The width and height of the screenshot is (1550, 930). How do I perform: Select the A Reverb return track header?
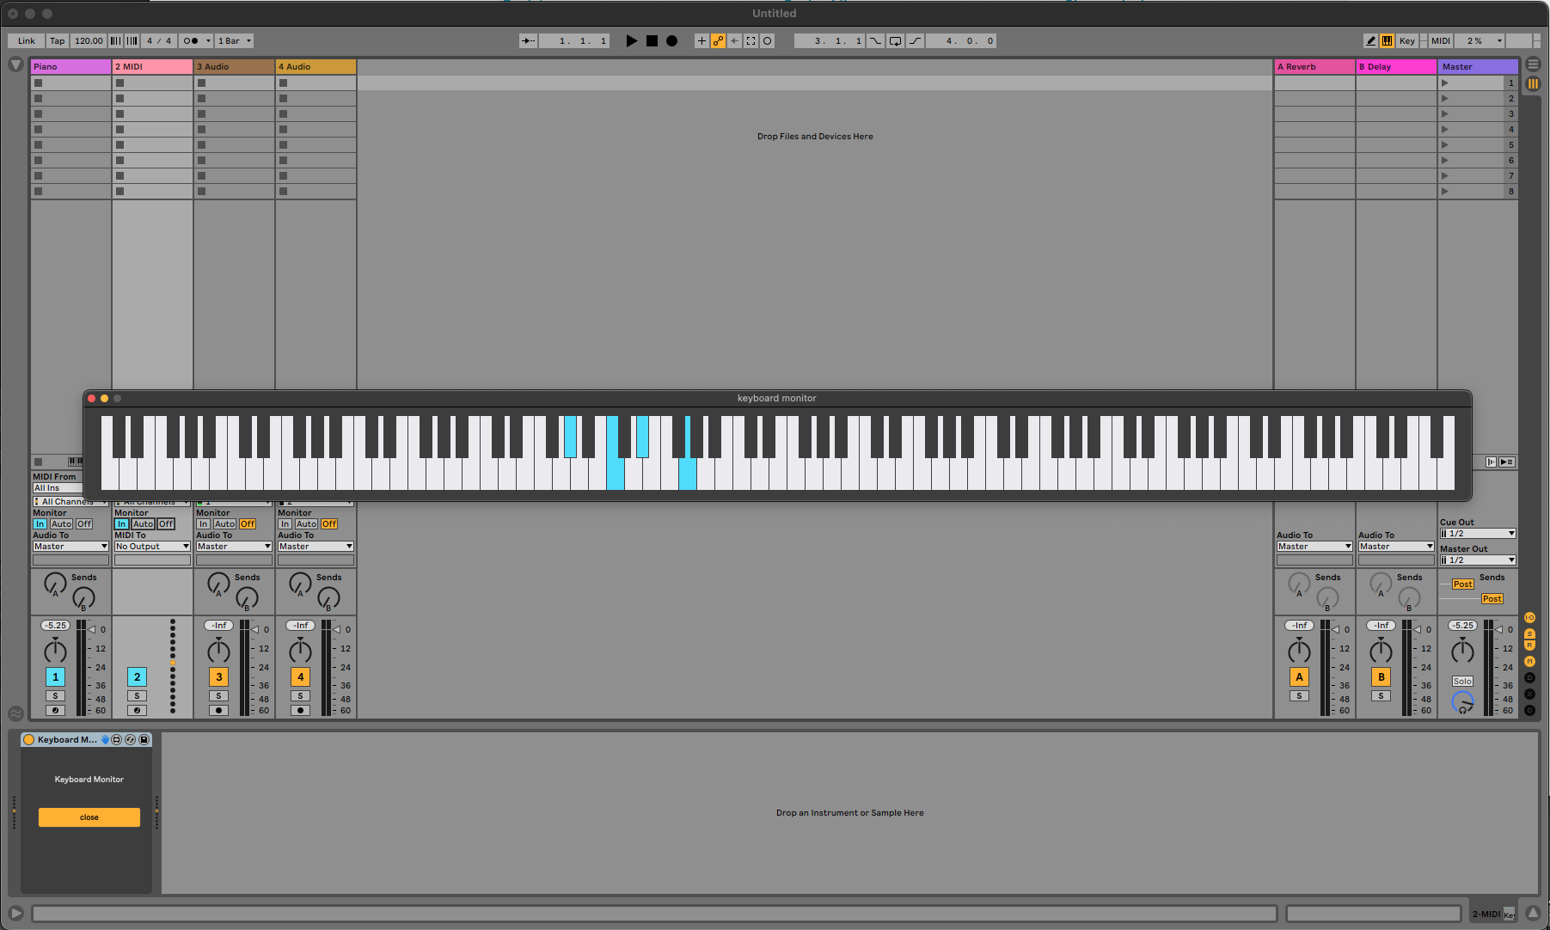coord(1313,66)
